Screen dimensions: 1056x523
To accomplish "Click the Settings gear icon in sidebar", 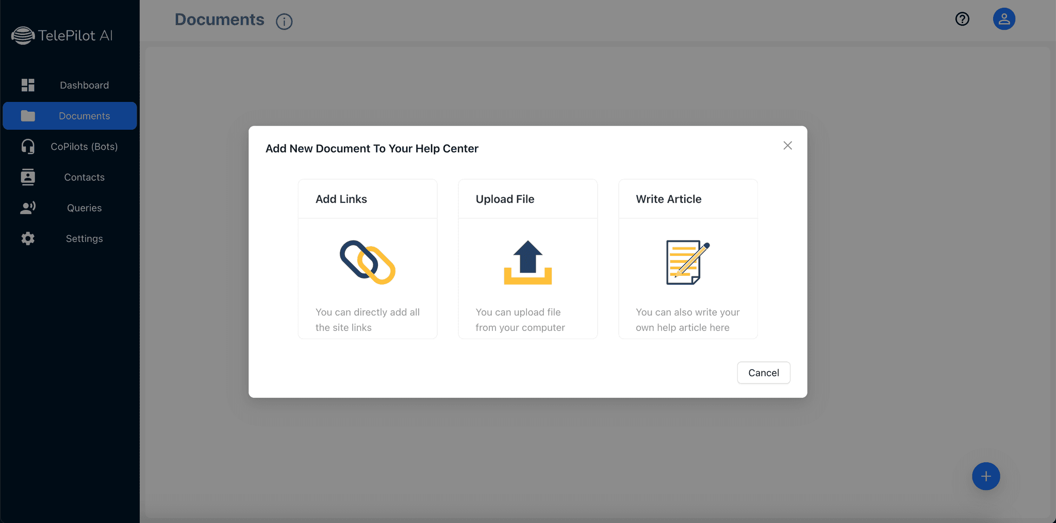I will click(28, 238).
